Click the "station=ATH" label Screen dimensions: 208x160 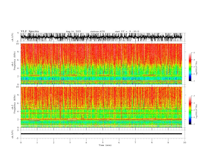coord(97,31)
